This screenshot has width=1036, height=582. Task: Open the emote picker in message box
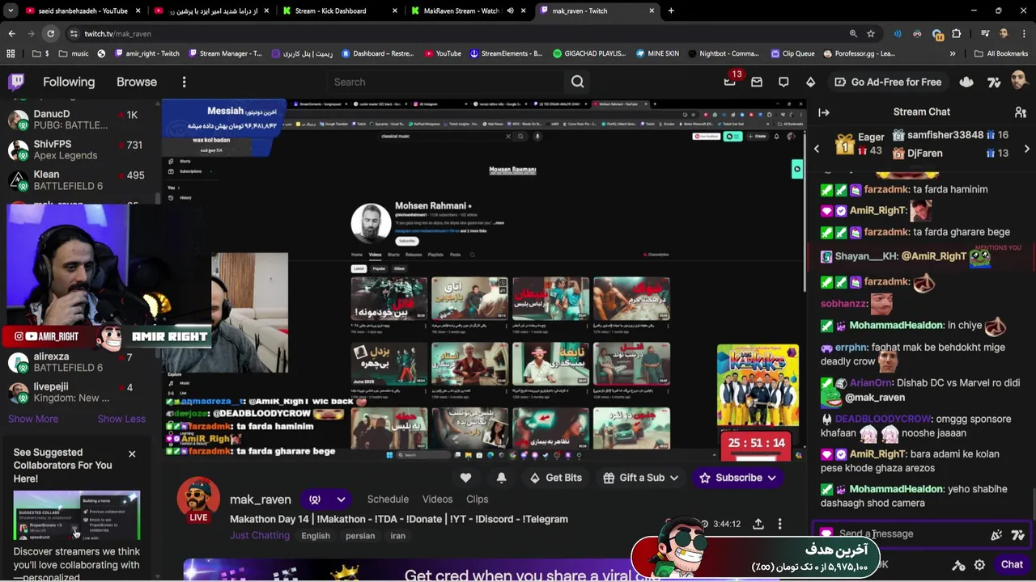(x=996, y=534)
